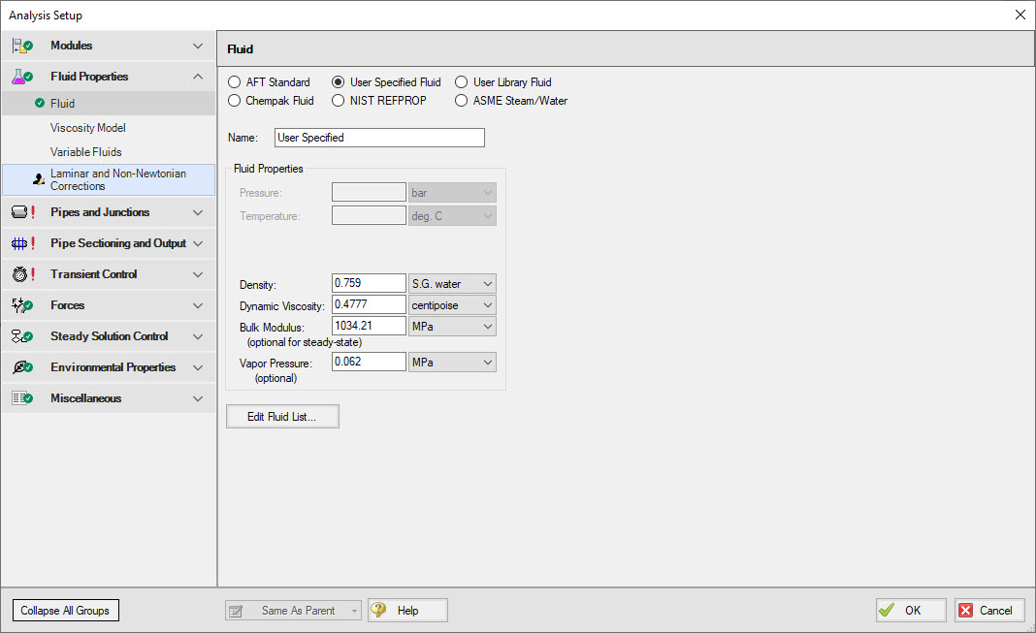
Task: Click the Edit Fluid List button
Action: 282,417
